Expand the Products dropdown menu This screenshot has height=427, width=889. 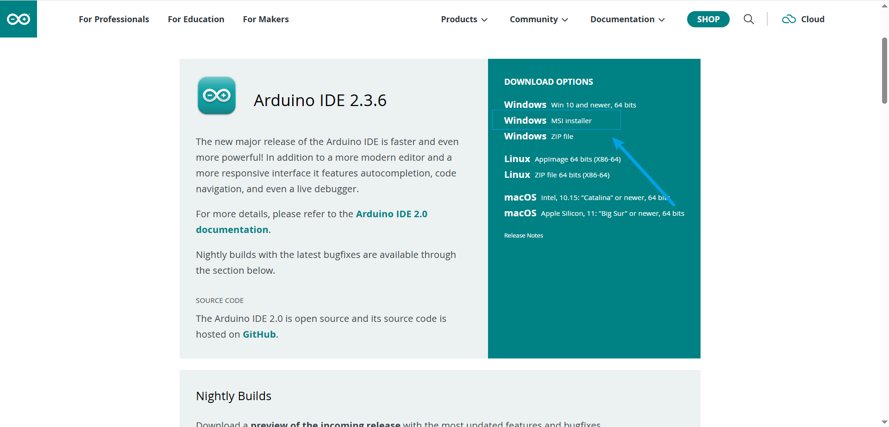[x=464, y=19]
